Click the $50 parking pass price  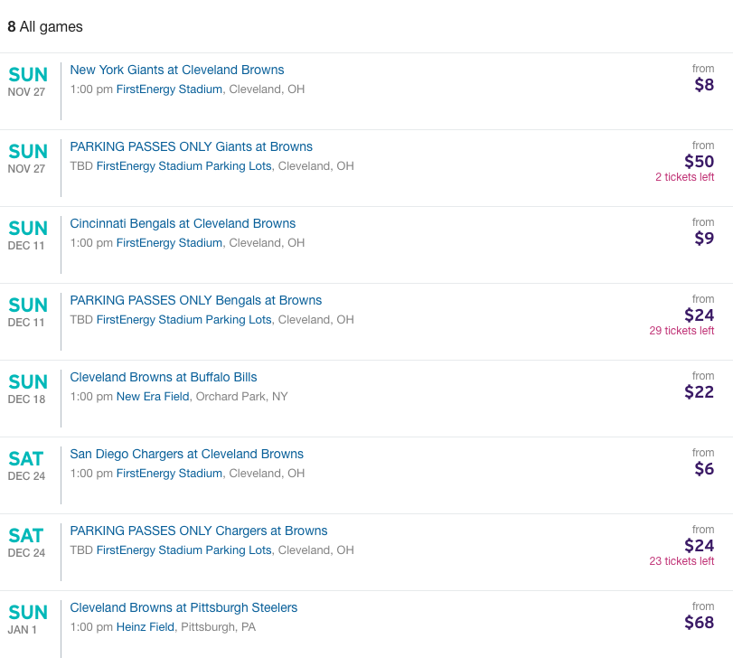(x=699, y=162)
